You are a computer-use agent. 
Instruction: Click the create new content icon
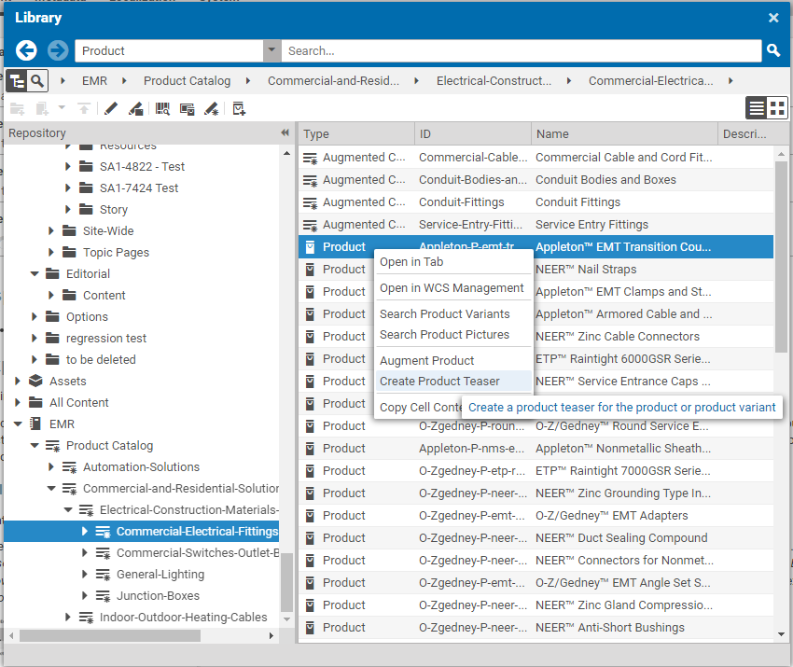[x=43, y=109]
